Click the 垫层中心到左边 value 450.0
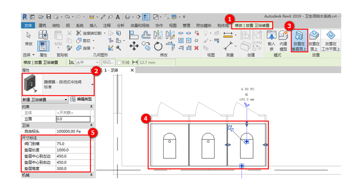This screenshot has height=192, width=357. [x=73, y=156]
